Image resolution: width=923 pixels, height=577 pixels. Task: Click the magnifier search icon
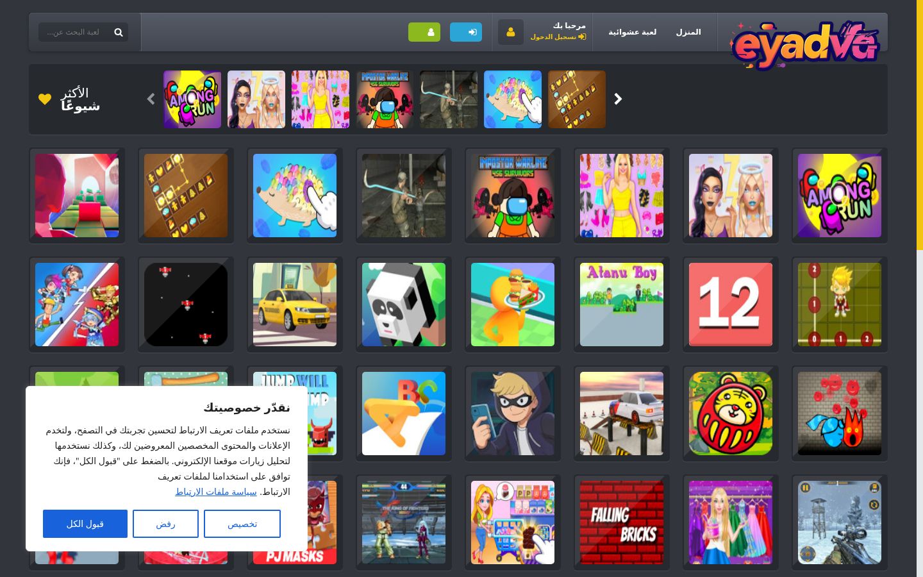pos(119,32)
